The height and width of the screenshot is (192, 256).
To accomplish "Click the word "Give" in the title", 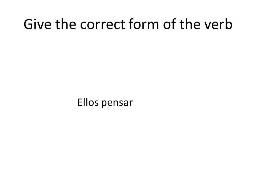I will (x=37, y=24).
